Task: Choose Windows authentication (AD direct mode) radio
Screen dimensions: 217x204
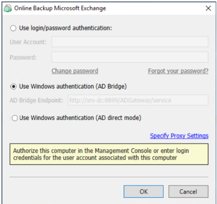Action: (x=15, y=118)
